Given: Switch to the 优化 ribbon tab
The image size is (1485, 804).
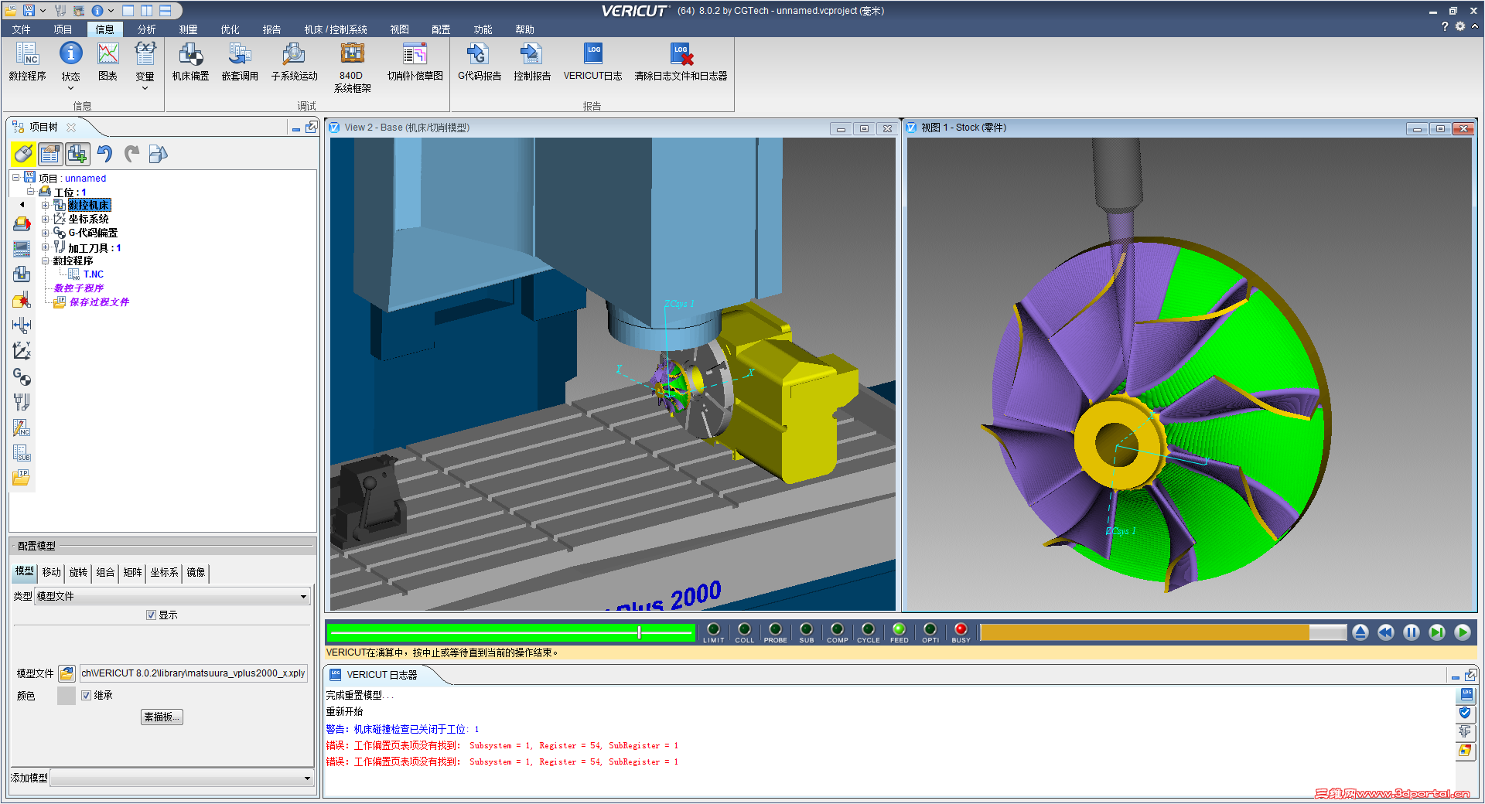Looking at the screenshot, I should click(230, 29).
